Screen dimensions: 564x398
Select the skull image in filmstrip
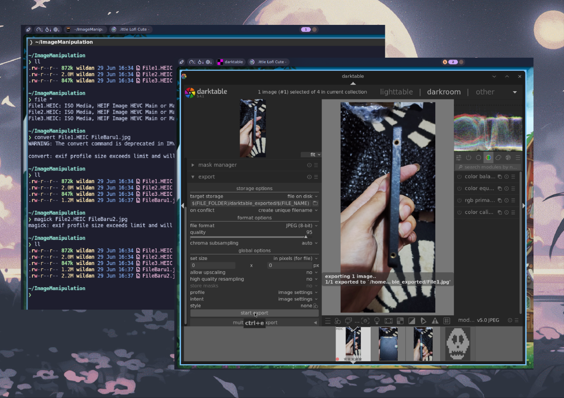pos(458,344)
